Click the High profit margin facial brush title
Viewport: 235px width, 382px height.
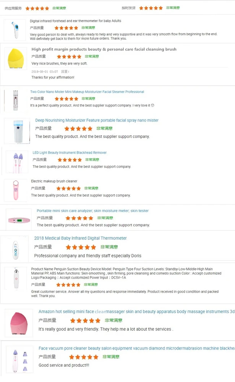click(x=104, y=49)
